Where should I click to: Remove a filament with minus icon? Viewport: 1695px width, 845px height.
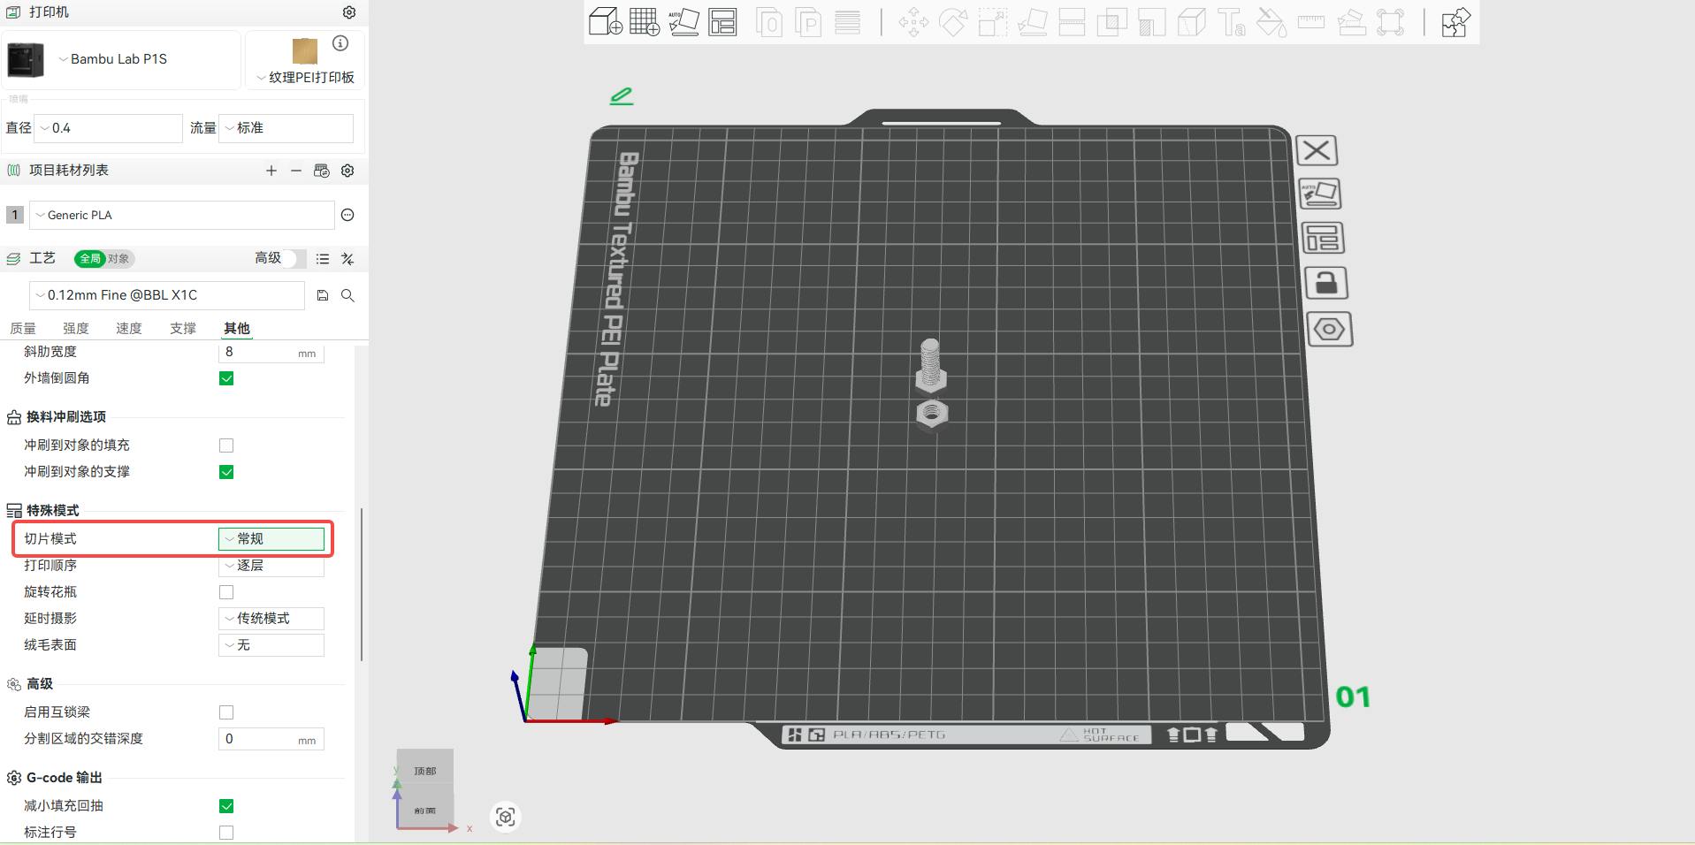[x=296, y=171]
